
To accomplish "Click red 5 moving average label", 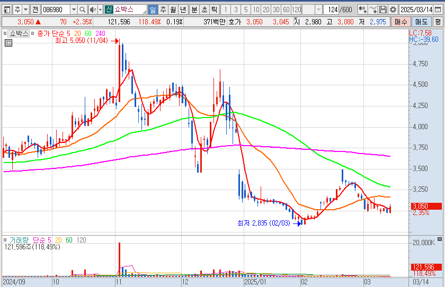I will point(68,33).
